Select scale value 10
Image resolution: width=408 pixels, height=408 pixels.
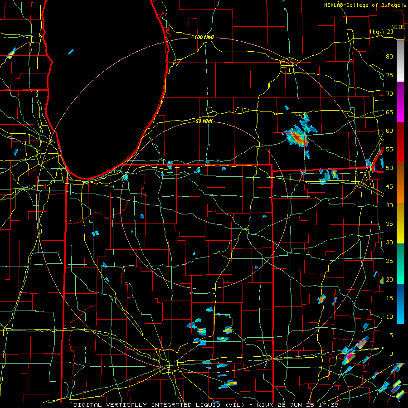coord(389,317)
